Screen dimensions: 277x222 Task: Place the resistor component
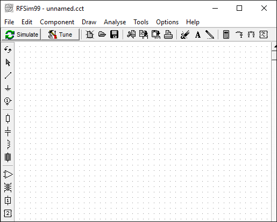[8, 119]
